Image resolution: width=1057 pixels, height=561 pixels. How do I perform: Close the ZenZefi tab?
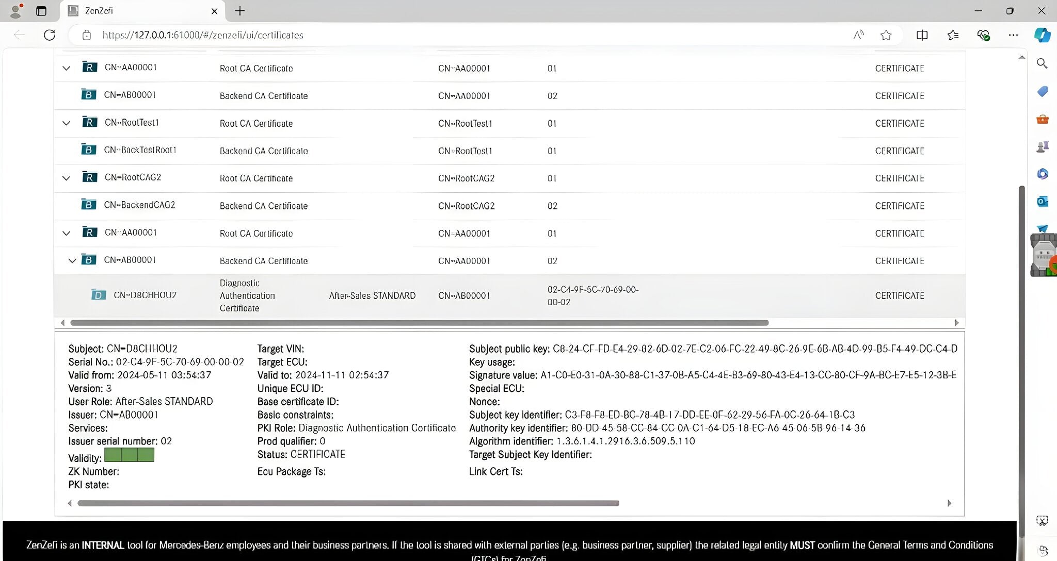(x=214, y=11)
